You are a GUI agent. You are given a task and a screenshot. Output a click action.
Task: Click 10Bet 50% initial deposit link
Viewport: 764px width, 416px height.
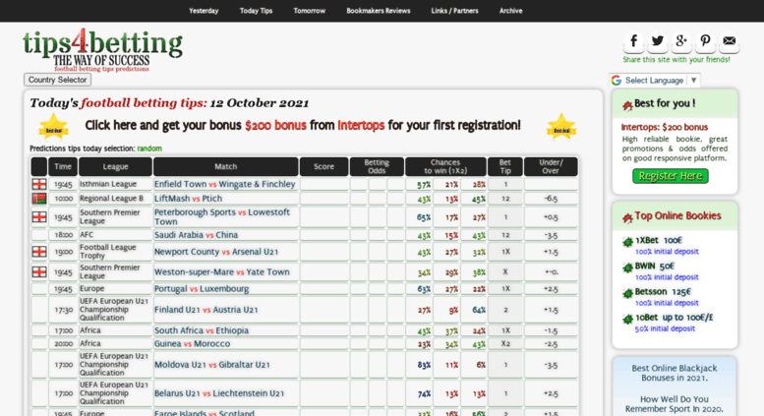pos(665,328)
